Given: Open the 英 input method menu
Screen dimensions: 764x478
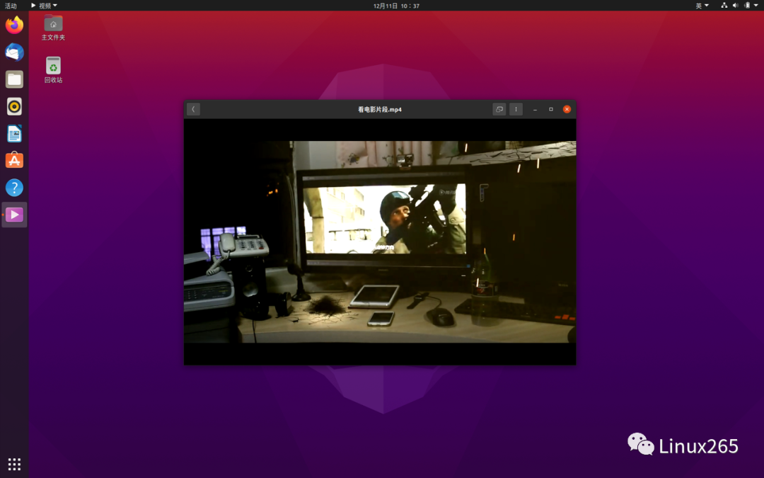Looking at the screenshot, I should tap(702, 6).
